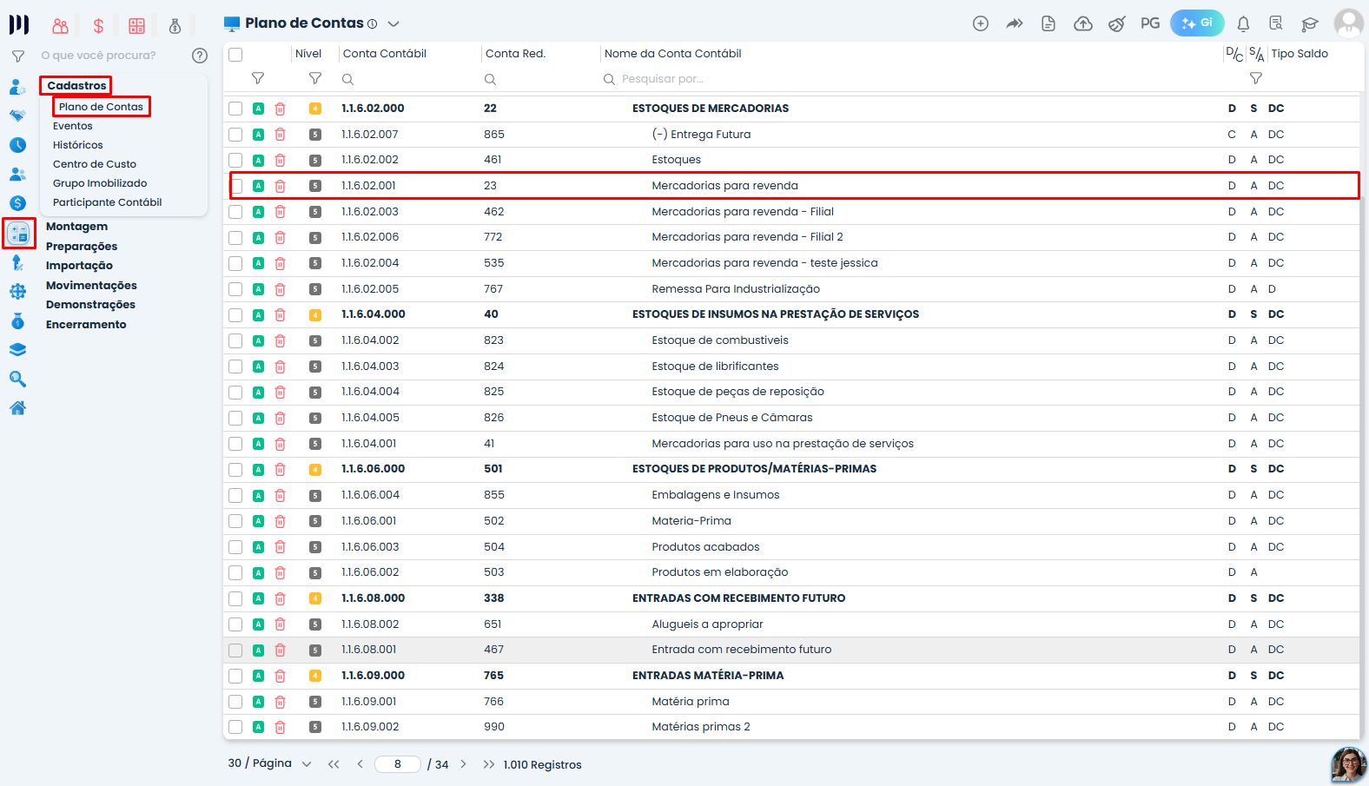
Task: Click the clock icon in left sidebar
Action: pyautogui.click(x=17, y=145)
